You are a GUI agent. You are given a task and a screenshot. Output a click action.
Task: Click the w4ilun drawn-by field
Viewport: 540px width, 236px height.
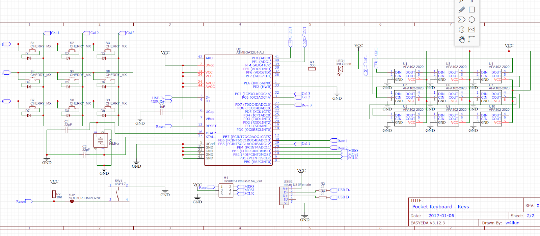click(x=512, y=223)
